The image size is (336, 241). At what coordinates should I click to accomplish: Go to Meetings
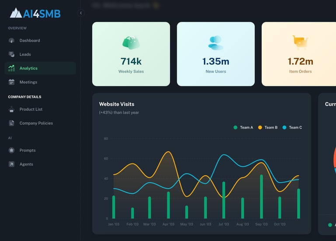[x=40, y=82]
